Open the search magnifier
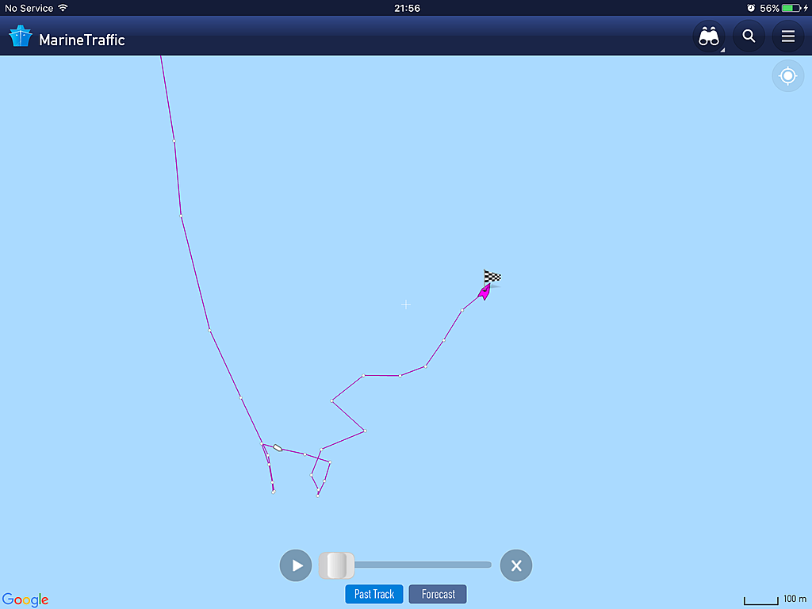 click(749, 36)
